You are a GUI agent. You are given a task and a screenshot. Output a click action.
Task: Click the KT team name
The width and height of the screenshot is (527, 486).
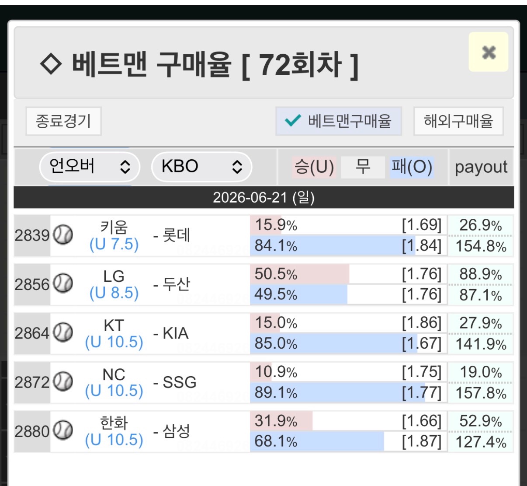point(114,325)
